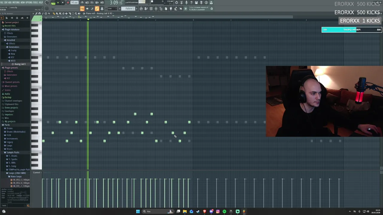This screenshot has height=215, width=383.
Task: Click the piano roll playback speaker icon
Action: [79, 13]
